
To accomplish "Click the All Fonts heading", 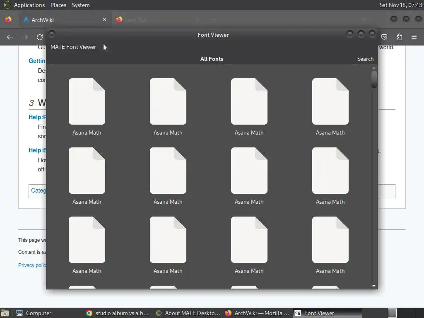I will (212, 59).
